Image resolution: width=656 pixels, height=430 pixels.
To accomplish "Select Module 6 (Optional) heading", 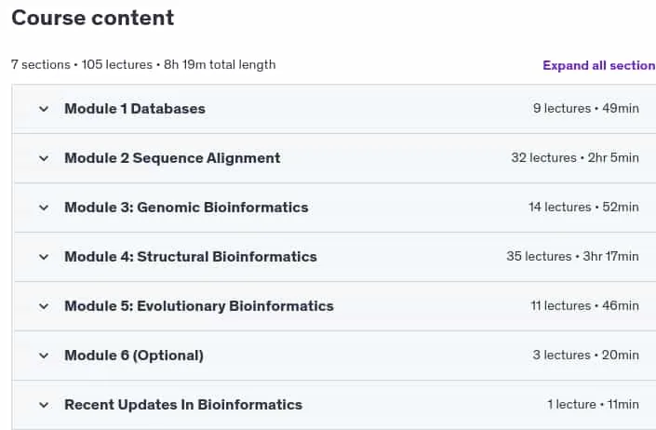I will click(x=134, y=356).
